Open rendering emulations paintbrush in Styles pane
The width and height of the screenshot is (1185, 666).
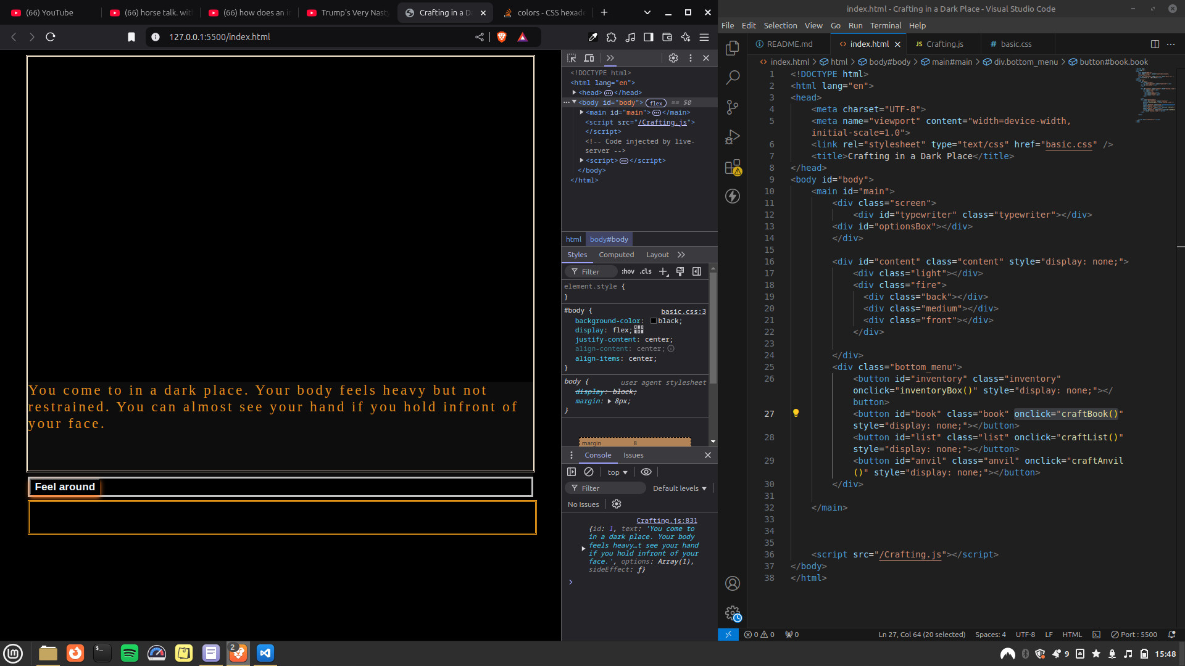click(680, 271)
